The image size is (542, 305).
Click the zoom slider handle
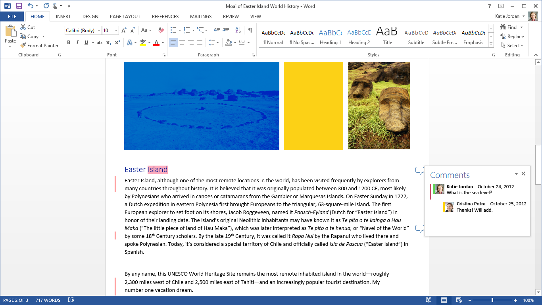click(x=492, y=300)
